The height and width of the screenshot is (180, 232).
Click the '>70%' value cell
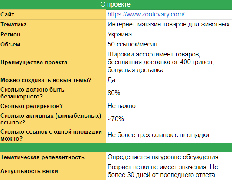(x=169, y=119)
